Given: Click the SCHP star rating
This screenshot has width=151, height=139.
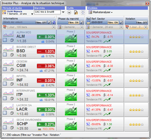Looking at the screenshot, I should (x=136, y=124).
